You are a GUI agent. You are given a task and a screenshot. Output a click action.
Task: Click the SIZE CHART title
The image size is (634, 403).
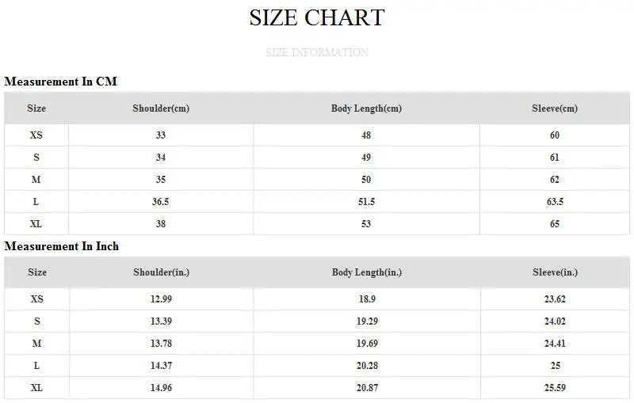pyautogui.click(x=317, y=17)
